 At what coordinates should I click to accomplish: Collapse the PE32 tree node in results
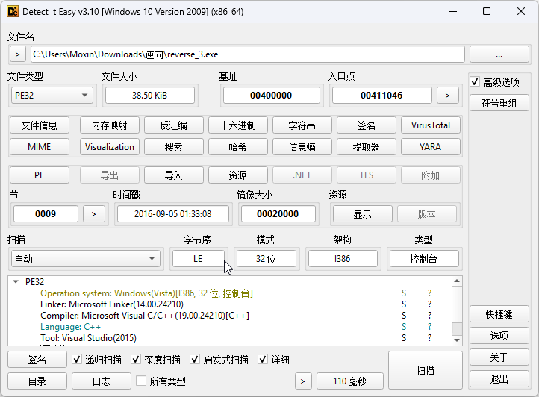[x=16, y=283]
